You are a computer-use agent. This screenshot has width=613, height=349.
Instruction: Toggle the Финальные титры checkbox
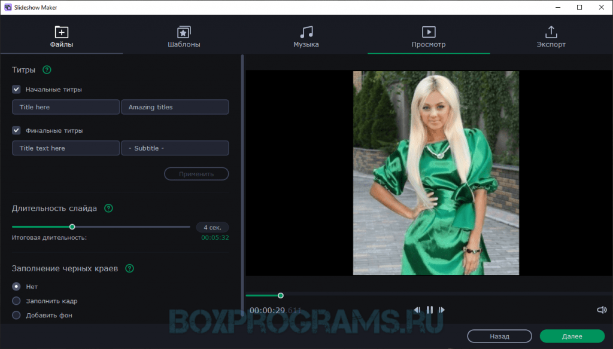tap(16, 130)
